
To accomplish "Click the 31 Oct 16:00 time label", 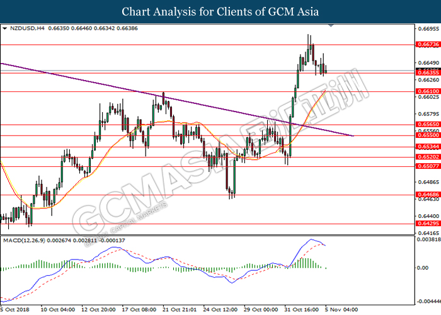I will click(302, 310).
